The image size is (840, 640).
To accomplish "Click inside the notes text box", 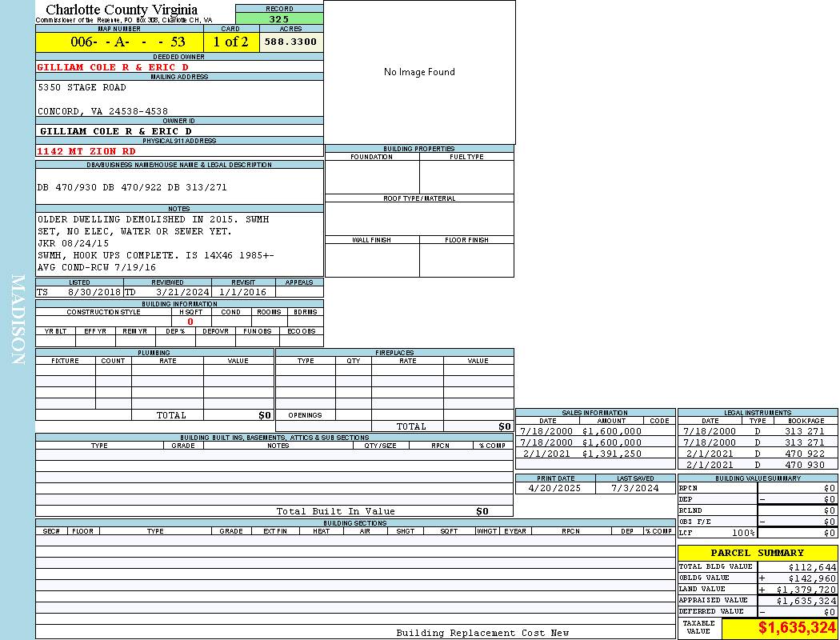I will point(179,243).
